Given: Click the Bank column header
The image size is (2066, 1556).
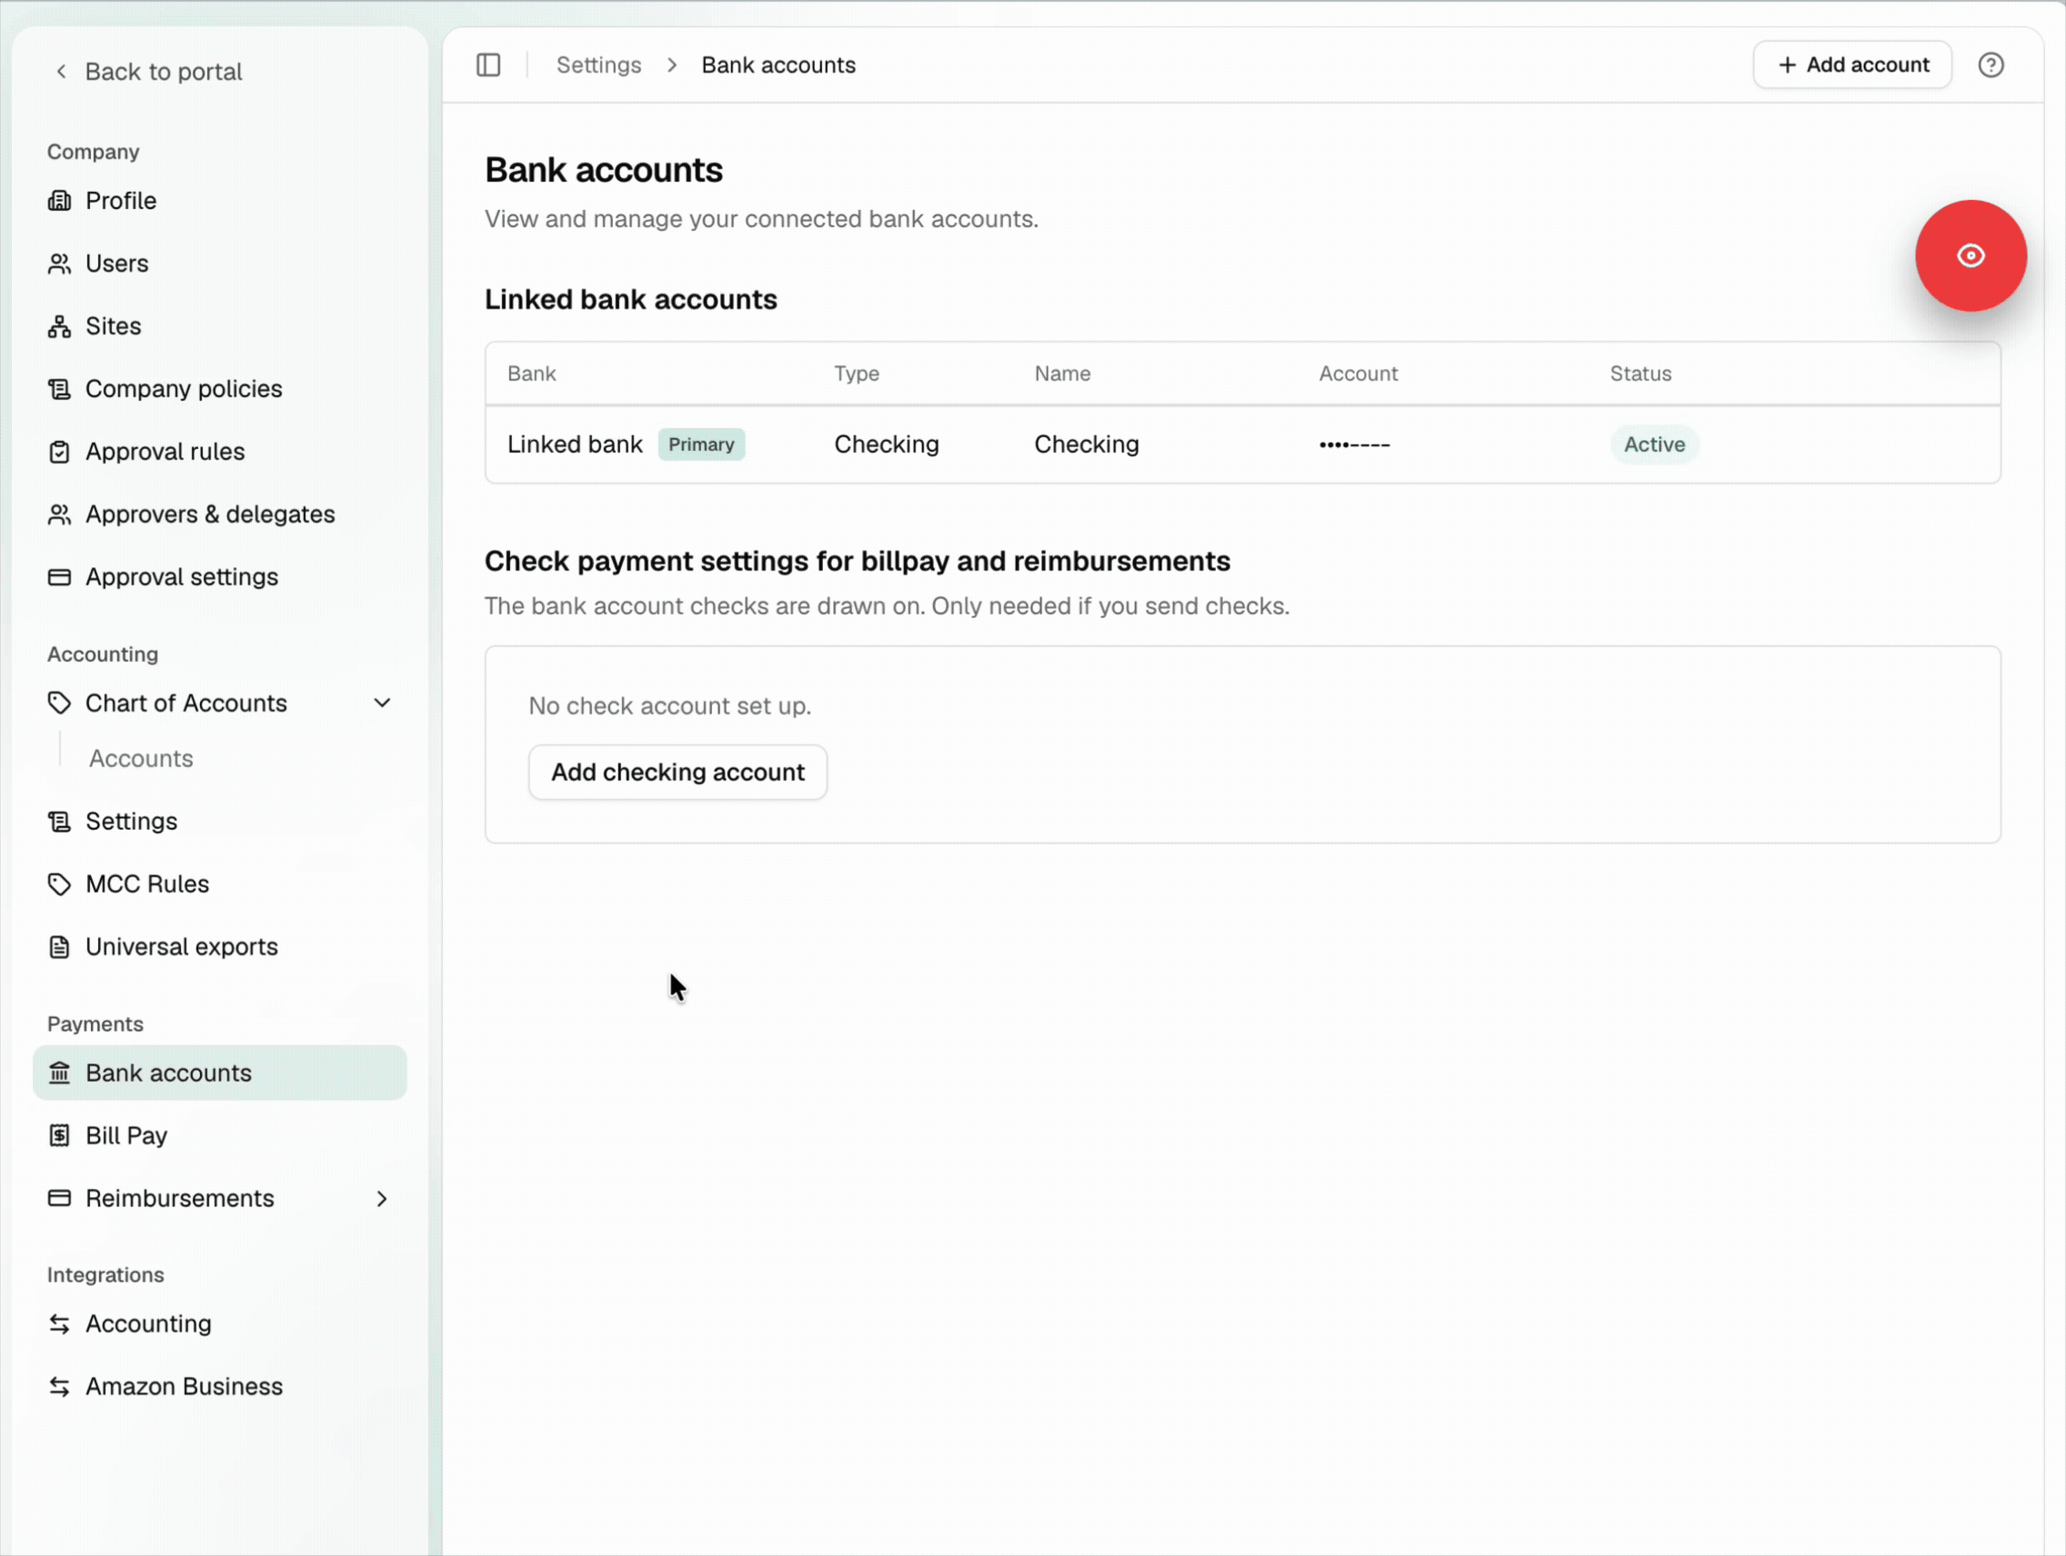Looking at the screenshot, I should point(531,374).
